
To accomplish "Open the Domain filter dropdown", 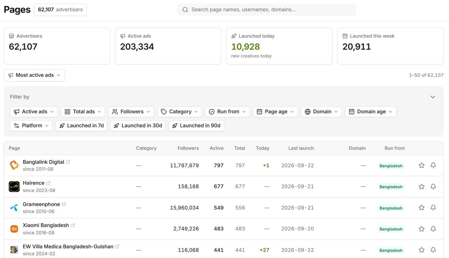I will tap(321, 112).
